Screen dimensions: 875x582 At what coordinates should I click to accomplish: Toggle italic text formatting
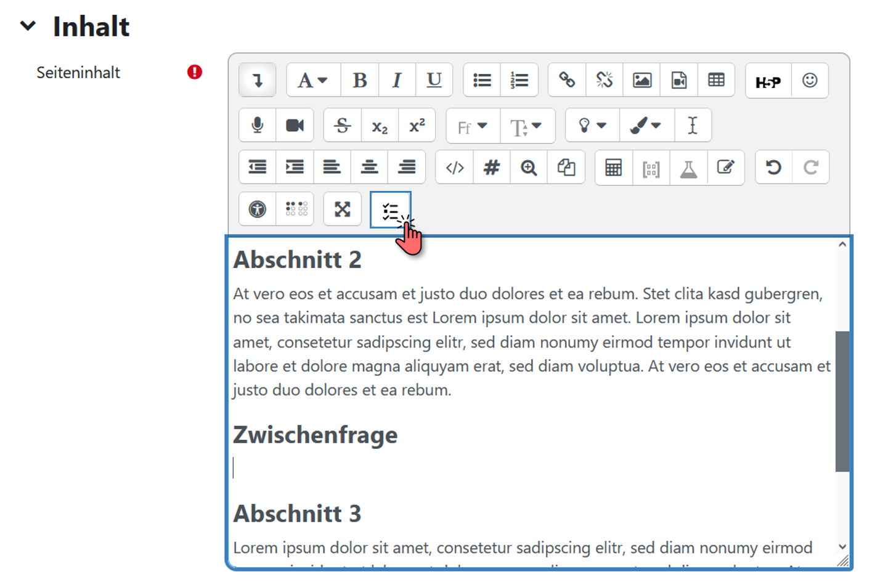point(397,80)
